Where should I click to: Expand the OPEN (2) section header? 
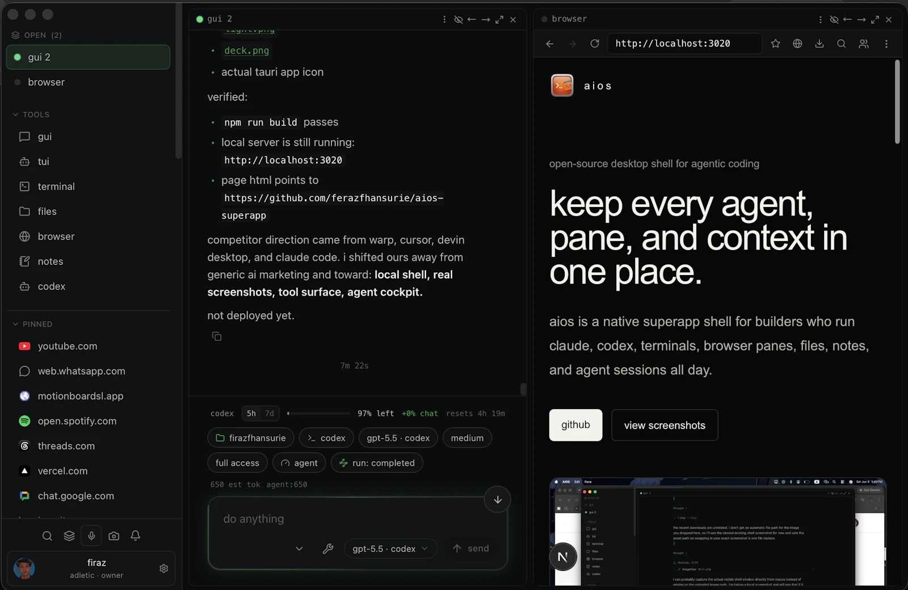tap(36, 35)
